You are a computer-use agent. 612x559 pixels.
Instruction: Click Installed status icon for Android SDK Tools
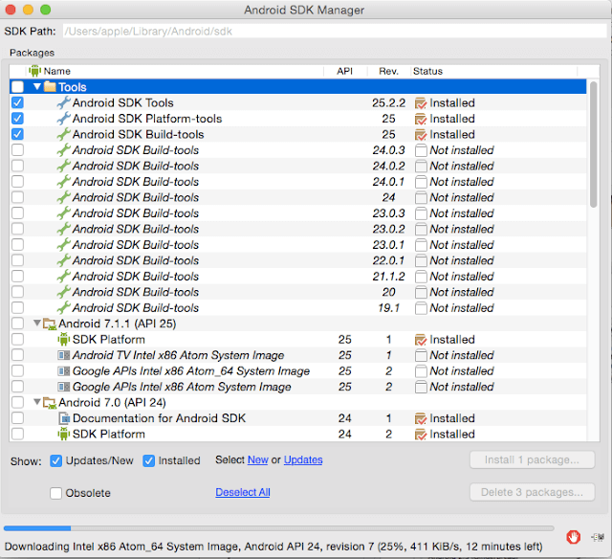421,103
